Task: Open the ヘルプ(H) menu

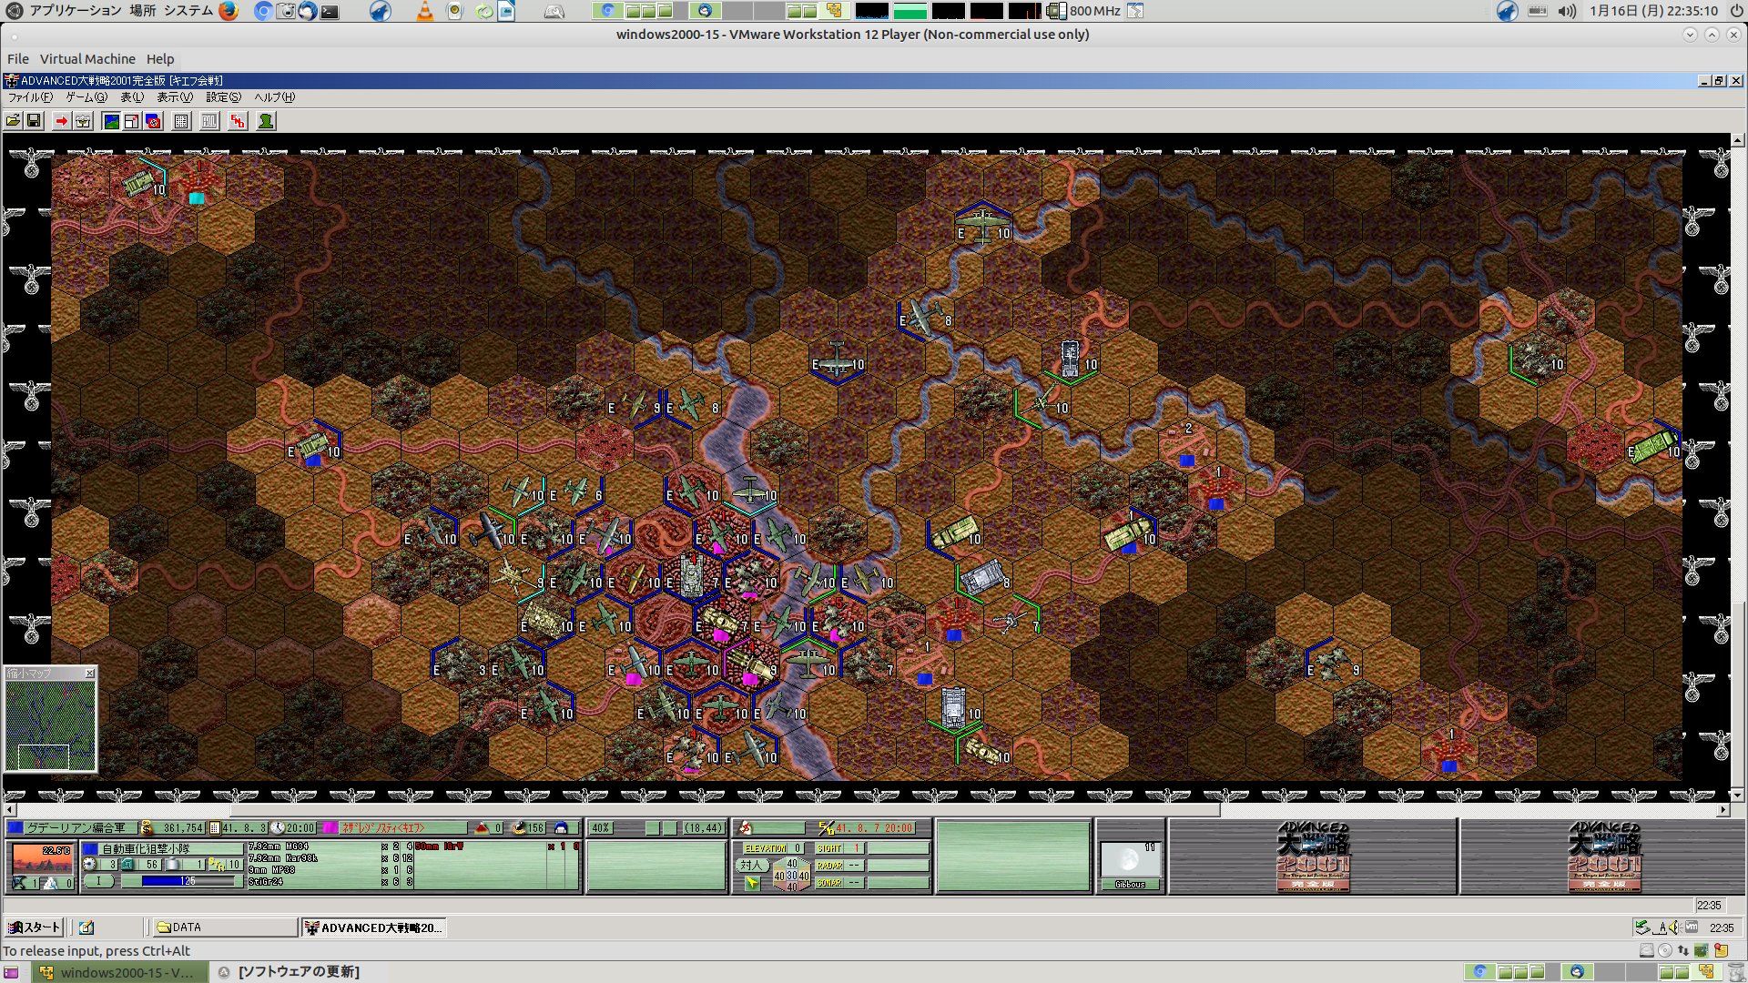Action: point(274,97)
